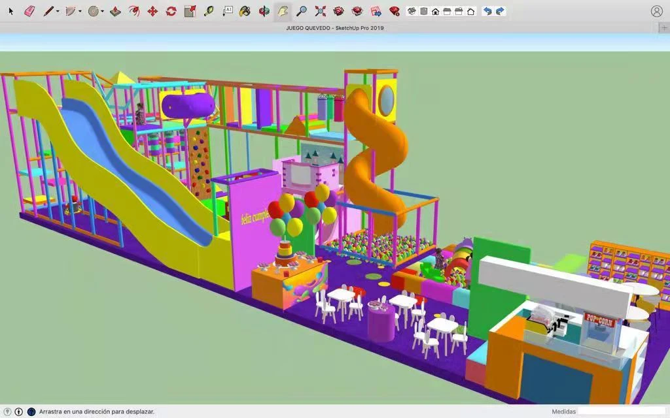Open the Extension Manager ruby icon
Viewport: 670px width, 418px height.
click(x=395, y=12)
